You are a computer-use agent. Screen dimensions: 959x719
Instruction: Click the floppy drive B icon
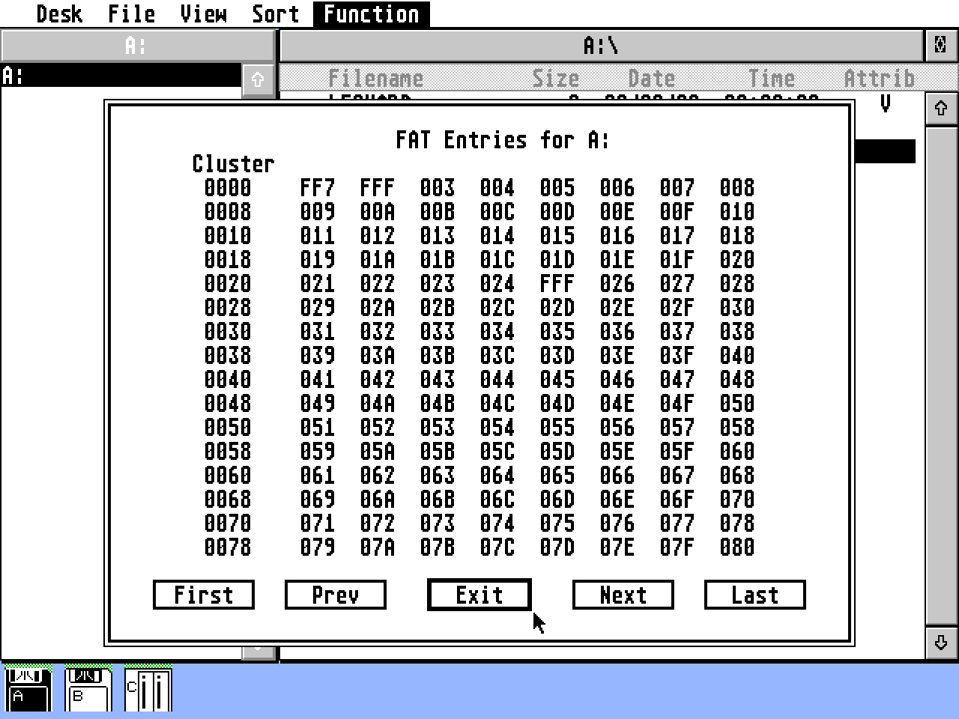tap(88, 688)
